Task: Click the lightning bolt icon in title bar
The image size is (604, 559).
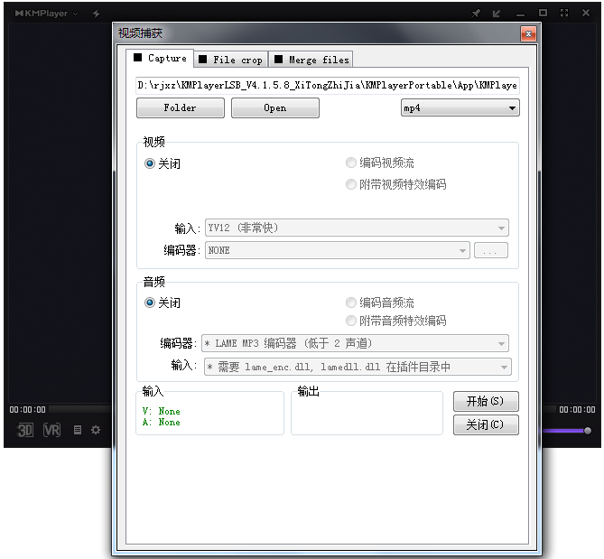Action: point(97,14)
